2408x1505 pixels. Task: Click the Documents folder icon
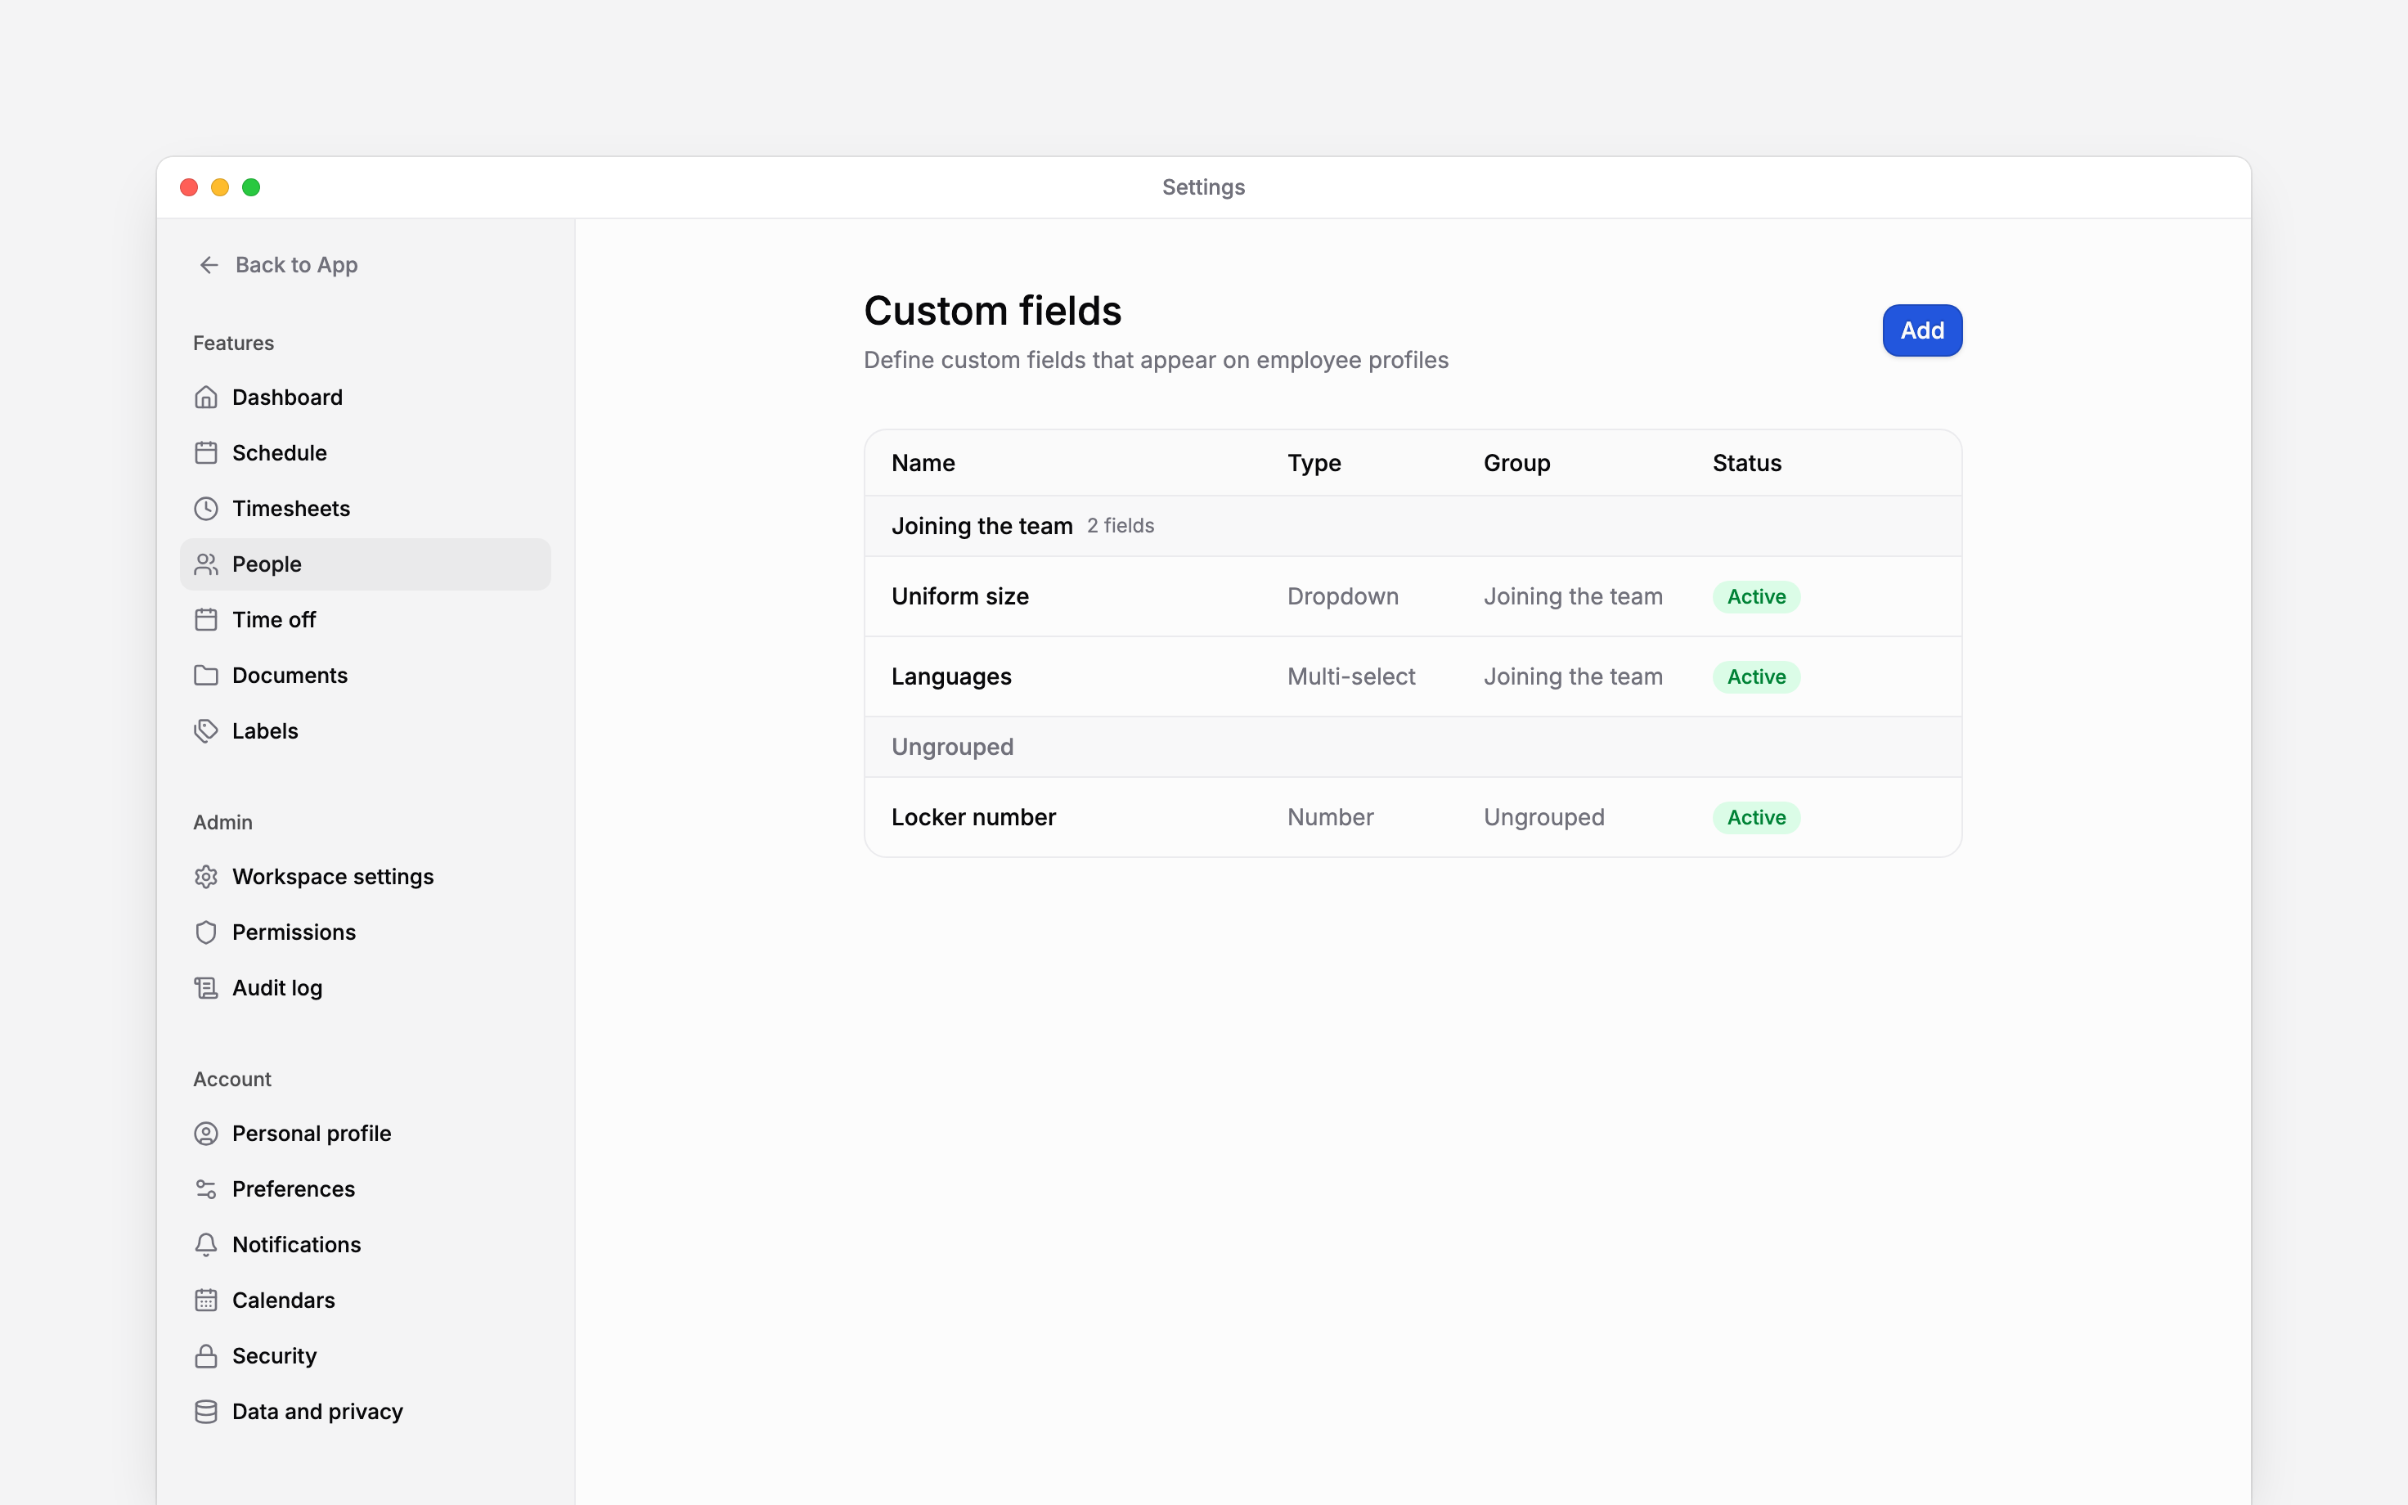click(x=206, y=676)
